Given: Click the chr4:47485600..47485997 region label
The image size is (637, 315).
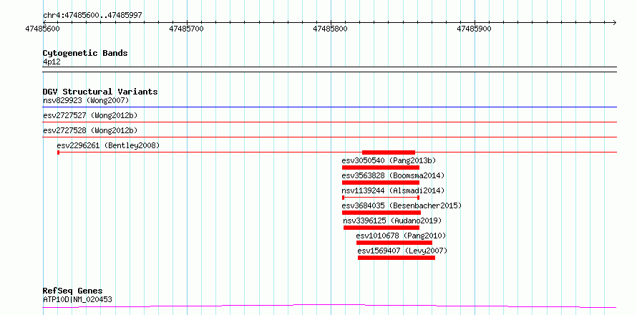Looking at the screenshot, I should pos(92,16).
